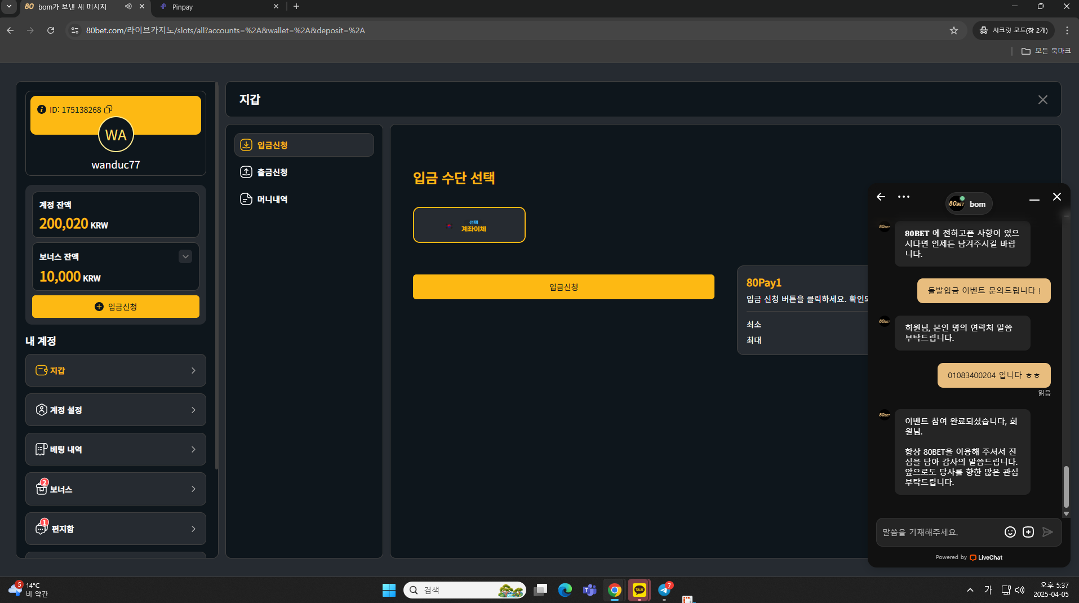Open the 모든 북마크 folder
This screenshot has height=603, width=1079.
(1046, 51)
